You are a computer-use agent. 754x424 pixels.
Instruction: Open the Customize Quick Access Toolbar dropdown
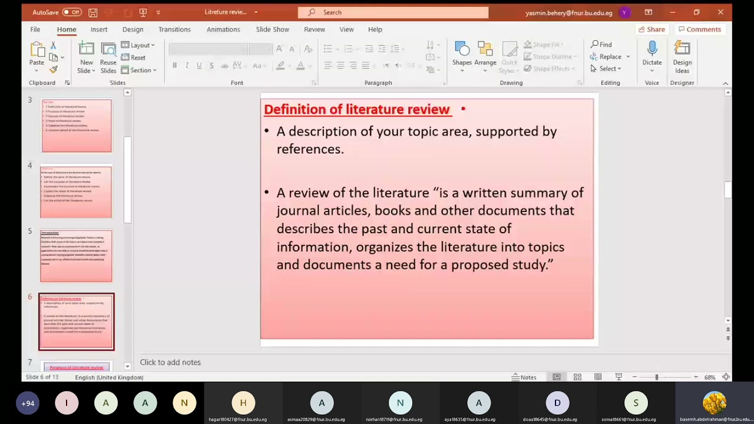(x=158, y=12)
